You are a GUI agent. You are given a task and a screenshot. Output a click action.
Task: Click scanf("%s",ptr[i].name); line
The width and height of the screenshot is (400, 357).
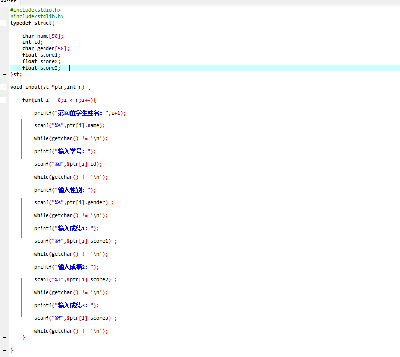tap(69, 125)
